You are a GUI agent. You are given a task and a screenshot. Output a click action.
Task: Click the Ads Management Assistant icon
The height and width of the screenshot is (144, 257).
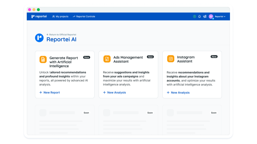coord(107,59)
